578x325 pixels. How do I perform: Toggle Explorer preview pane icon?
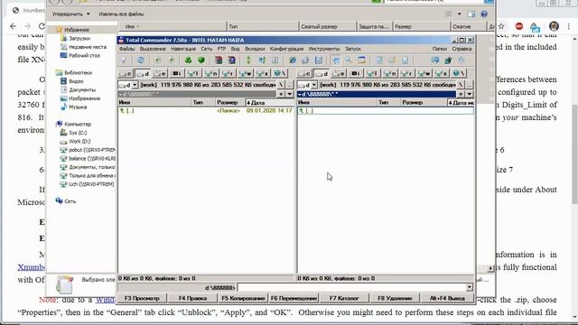click(471, 14)
